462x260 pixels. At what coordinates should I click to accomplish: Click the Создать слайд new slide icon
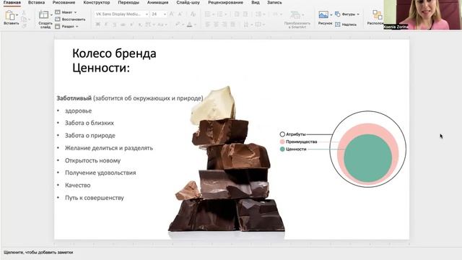point(43,14)
